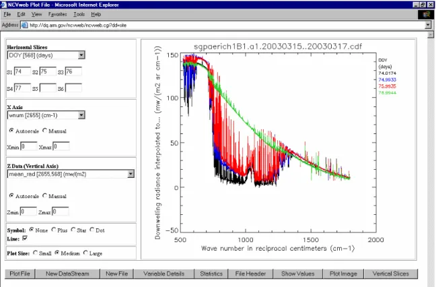Click the S4 slice field containing 77
436x287 pixels.
(22, 88)
